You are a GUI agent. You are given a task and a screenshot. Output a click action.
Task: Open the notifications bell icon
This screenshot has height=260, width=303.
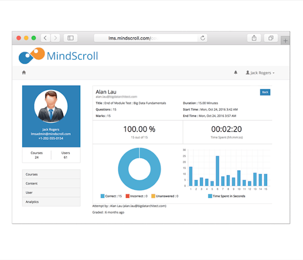tap(235, 73)
